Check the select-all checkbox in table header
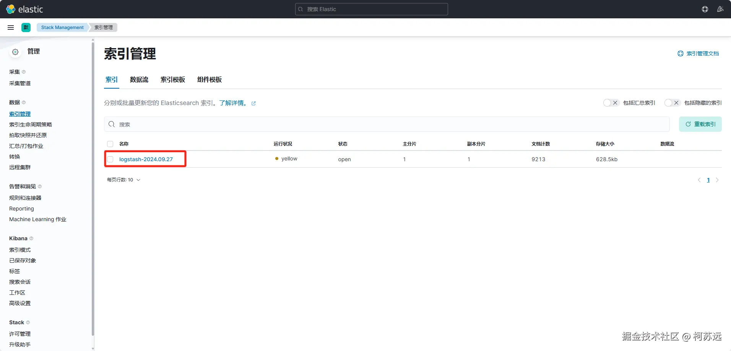Screen dimensions: 731x351 point(110,144)
